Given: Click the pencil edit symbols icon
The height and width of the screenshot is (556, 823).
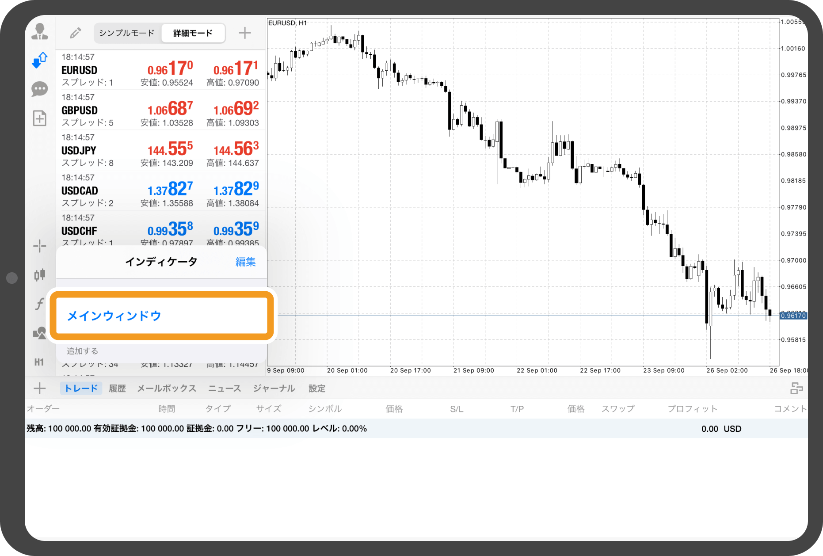Looking at the screenshot, I should click(75, 33).
